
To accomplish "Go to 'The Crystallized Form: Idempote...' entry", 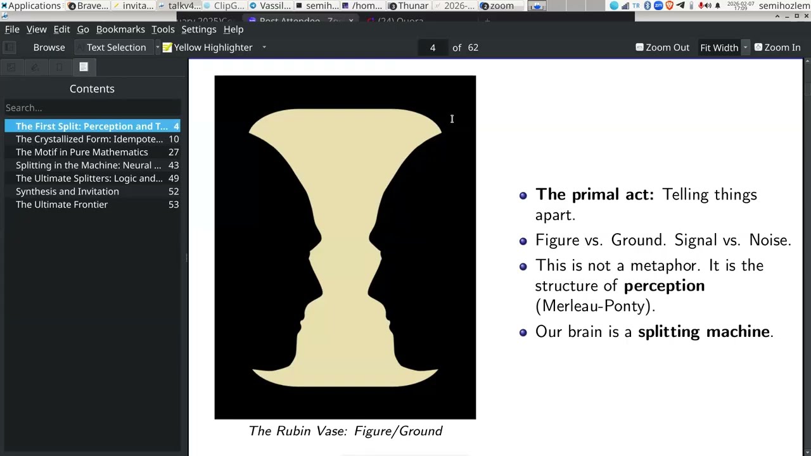I will point(93,139).
